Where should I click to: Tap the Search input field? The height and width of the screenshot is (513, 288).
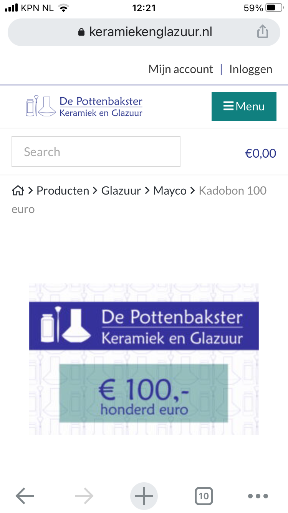point(96,152)
